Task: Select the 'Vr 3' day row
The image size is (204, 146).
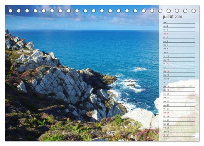Action: click(x=179, y=30)
